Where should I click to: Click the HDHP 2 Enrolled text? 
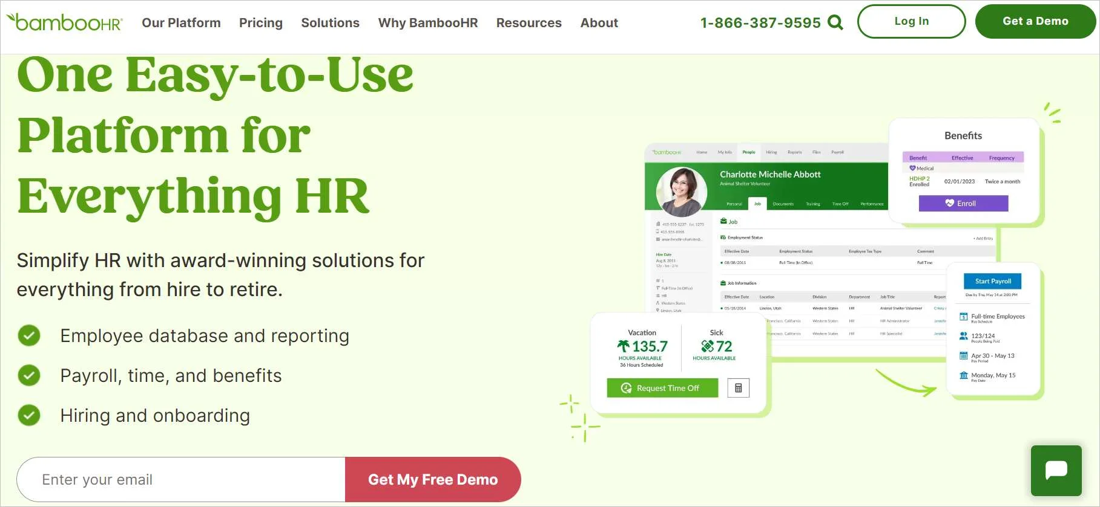coord(920,181)
